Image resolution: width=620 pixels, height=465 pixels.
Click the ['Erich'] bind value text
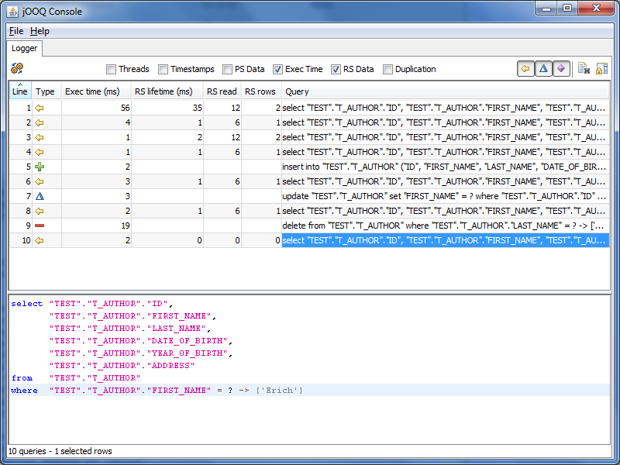tap(279, 391)
